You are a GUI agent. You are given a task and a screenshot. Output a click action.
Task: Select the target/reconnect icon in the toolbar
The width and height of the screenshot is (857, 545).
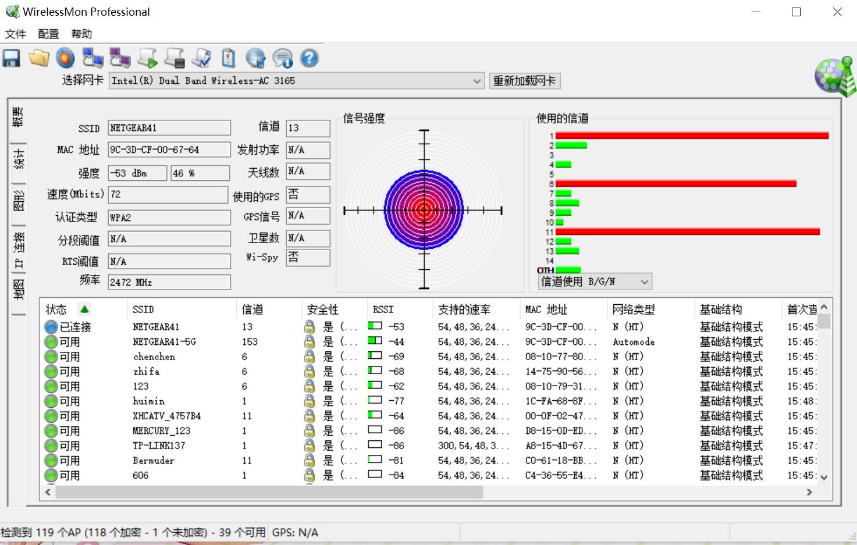tap(65, 58)
